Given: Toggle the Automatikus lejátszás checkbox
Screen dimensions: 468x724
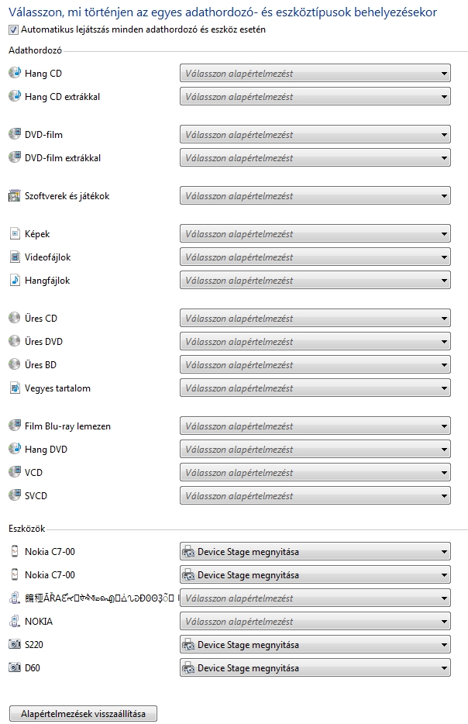Looking at the screenshot, I should (13, 29).
